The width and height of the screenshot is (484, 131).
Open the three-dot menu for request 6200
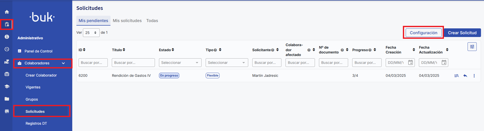[474, 76]
